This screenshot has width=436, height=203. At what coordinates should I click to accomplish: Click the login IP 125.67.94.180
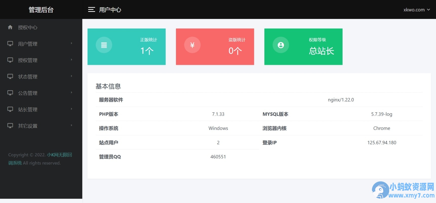point(382,143)
